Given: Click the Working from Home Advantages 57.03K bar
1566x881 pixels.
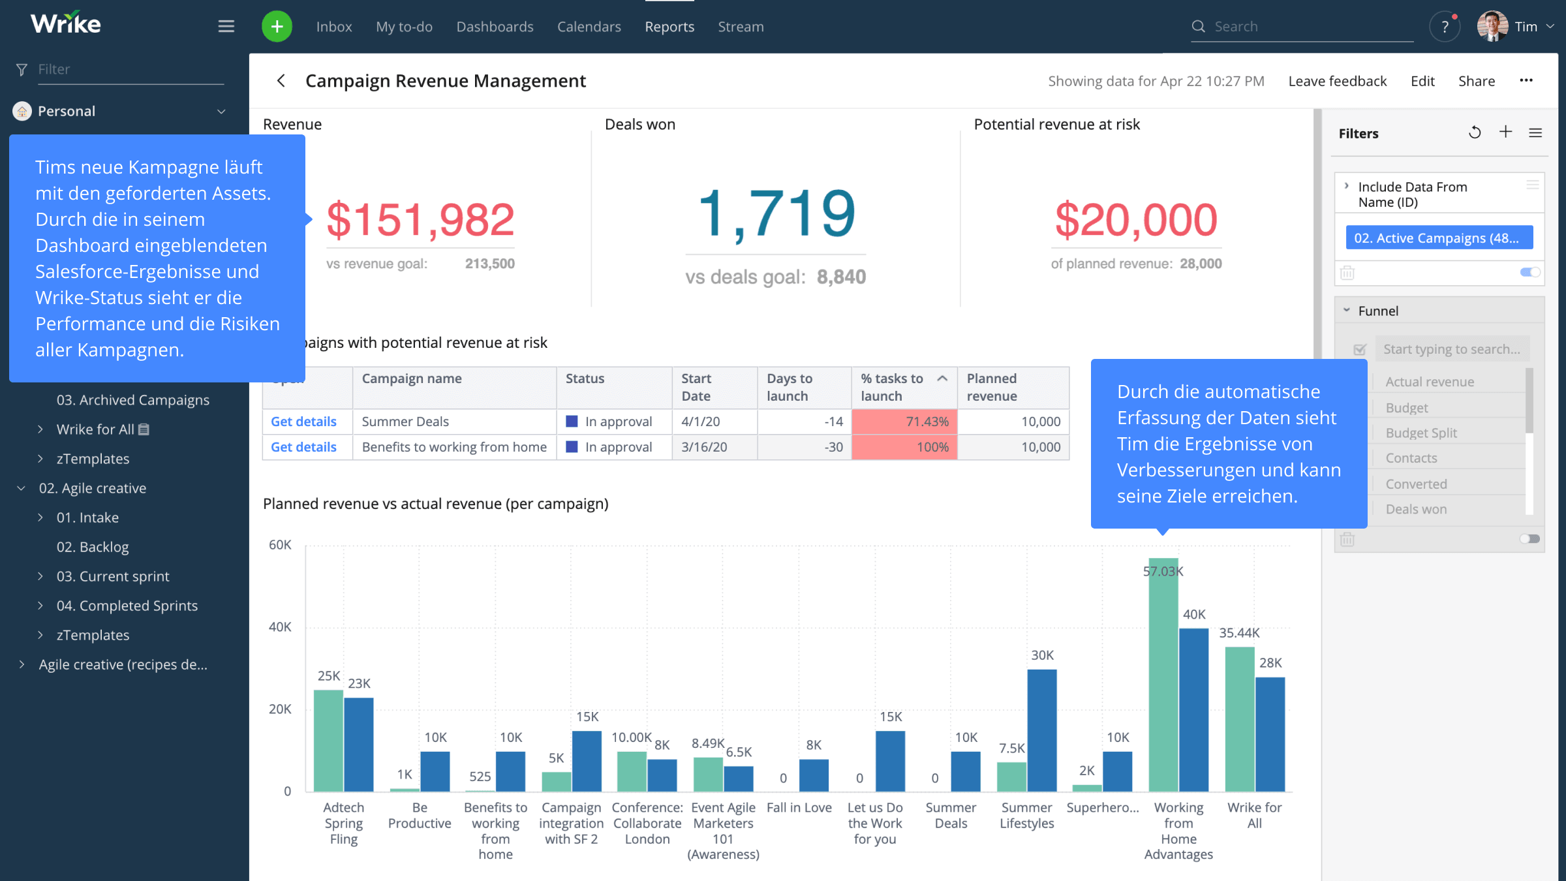Looking at the screenshot, I should [x=1163, y=674].
